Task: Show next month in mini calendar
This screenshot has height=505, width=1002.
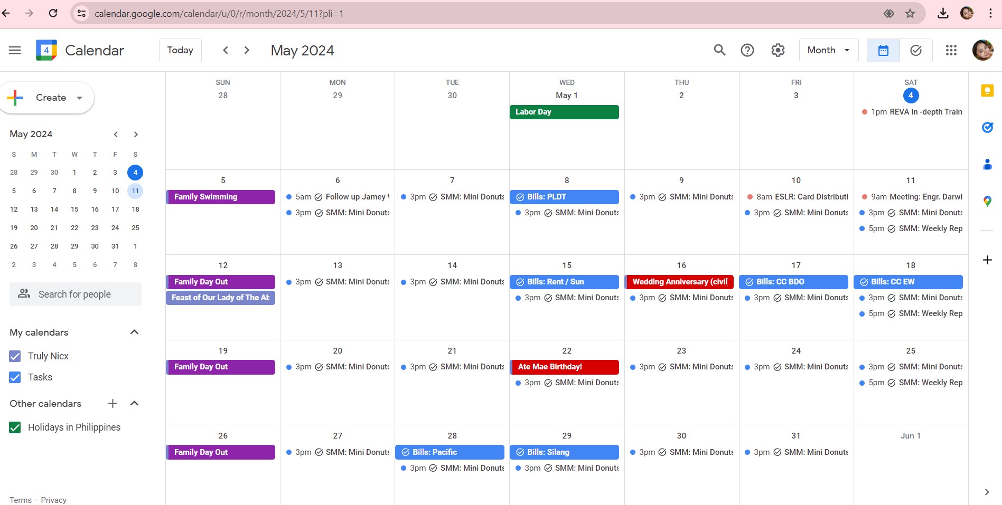Action: (x=136, y=134)
